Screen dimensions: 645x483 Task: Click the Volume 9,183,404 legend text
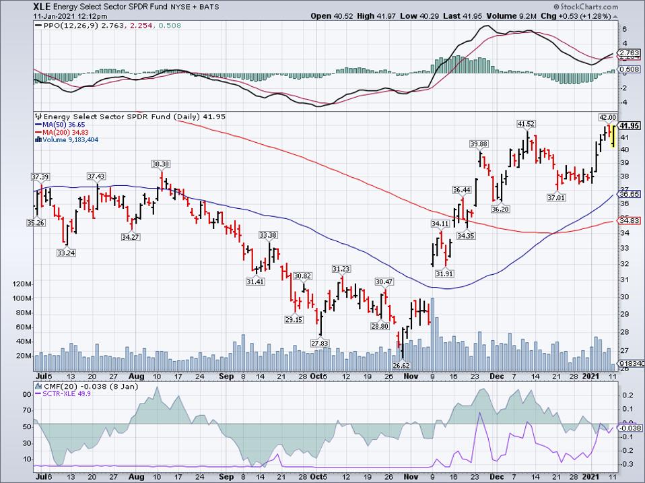point(70,140)
